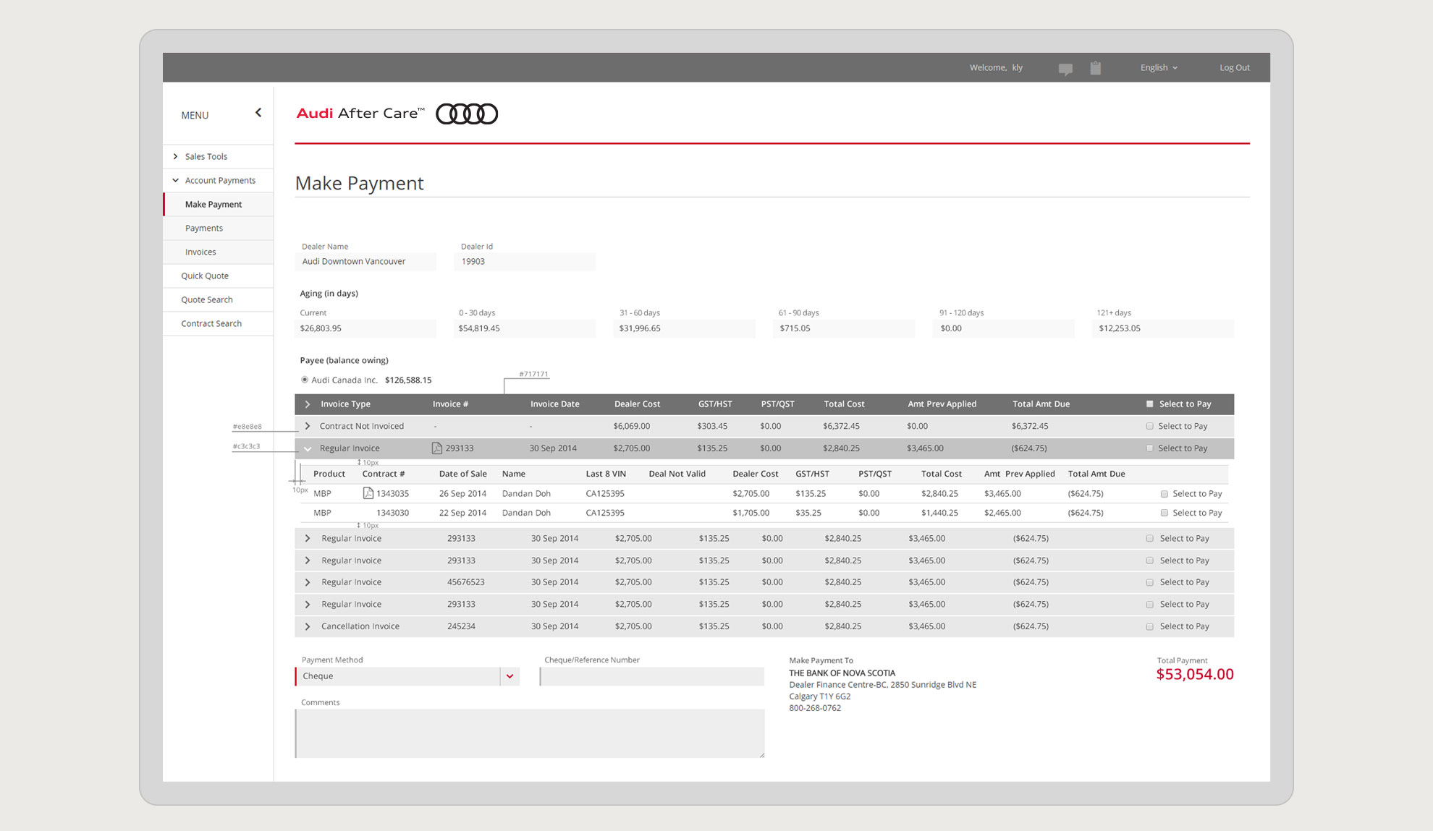Click the balance owing $126,588.15
1433x831 pixels.
[408, 380]
